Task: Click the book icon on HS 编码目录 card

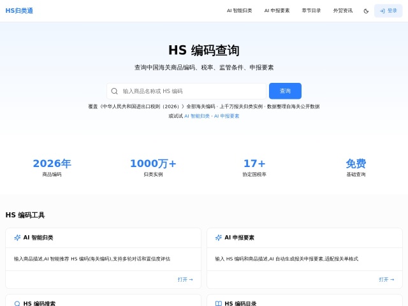Action: [218, 303]
